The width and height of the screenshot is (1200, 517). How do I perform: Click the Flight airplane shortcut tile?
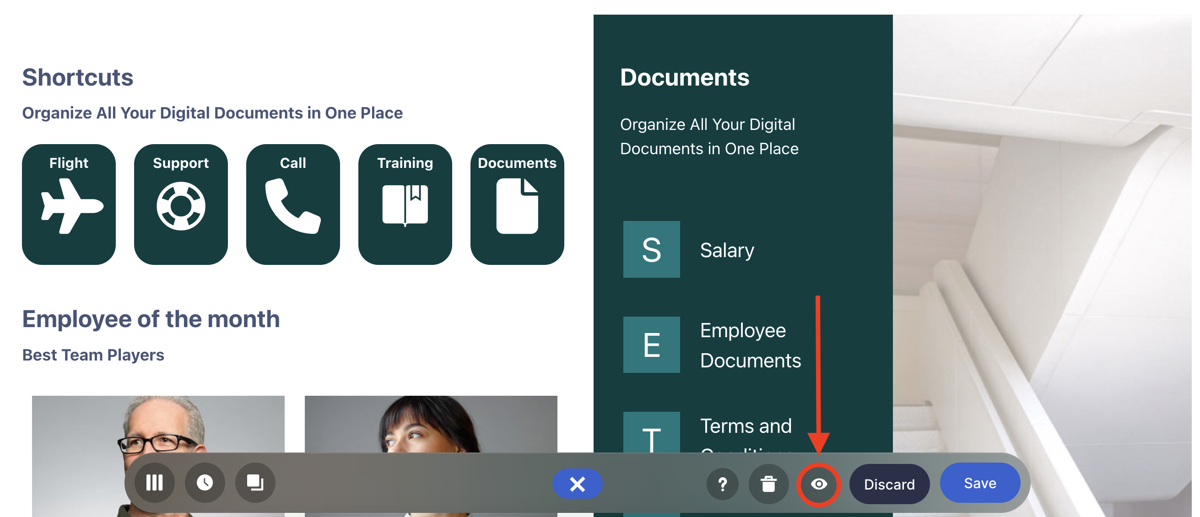point(69,205)
